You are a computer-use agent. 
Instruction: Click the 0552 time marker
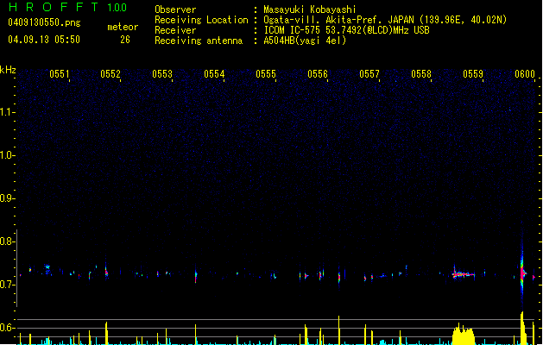tap(110, 74)
